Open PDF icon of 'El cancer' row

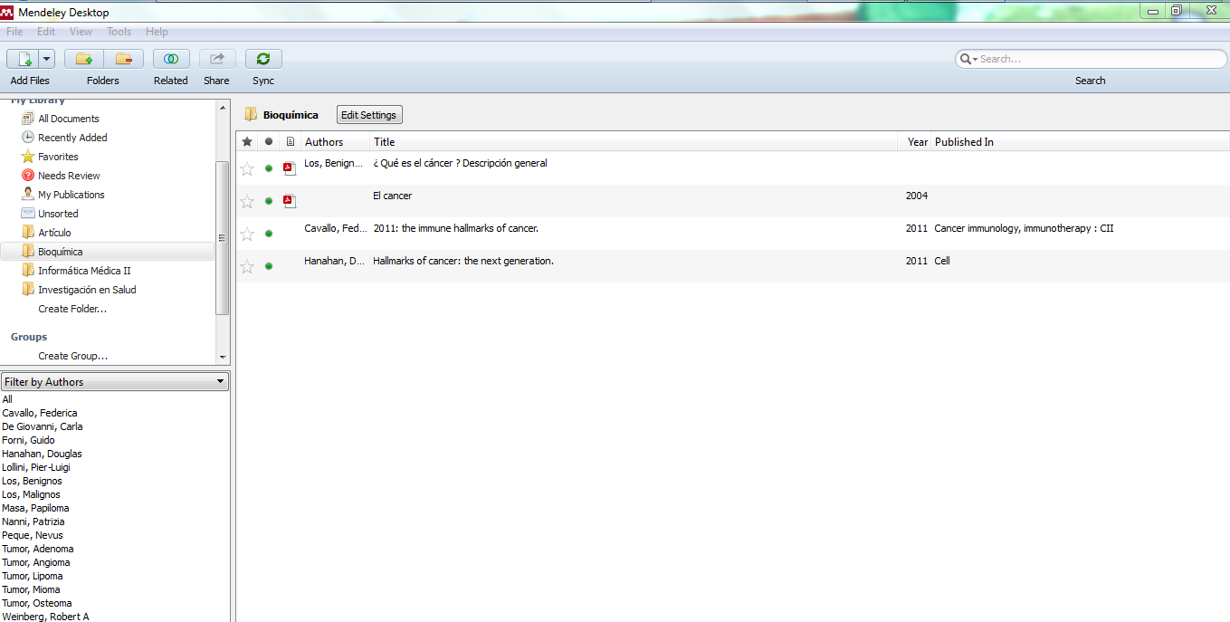290,201
